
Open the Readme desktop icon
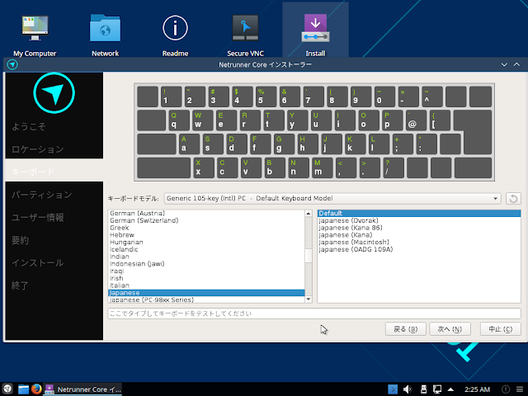point(175,35)
